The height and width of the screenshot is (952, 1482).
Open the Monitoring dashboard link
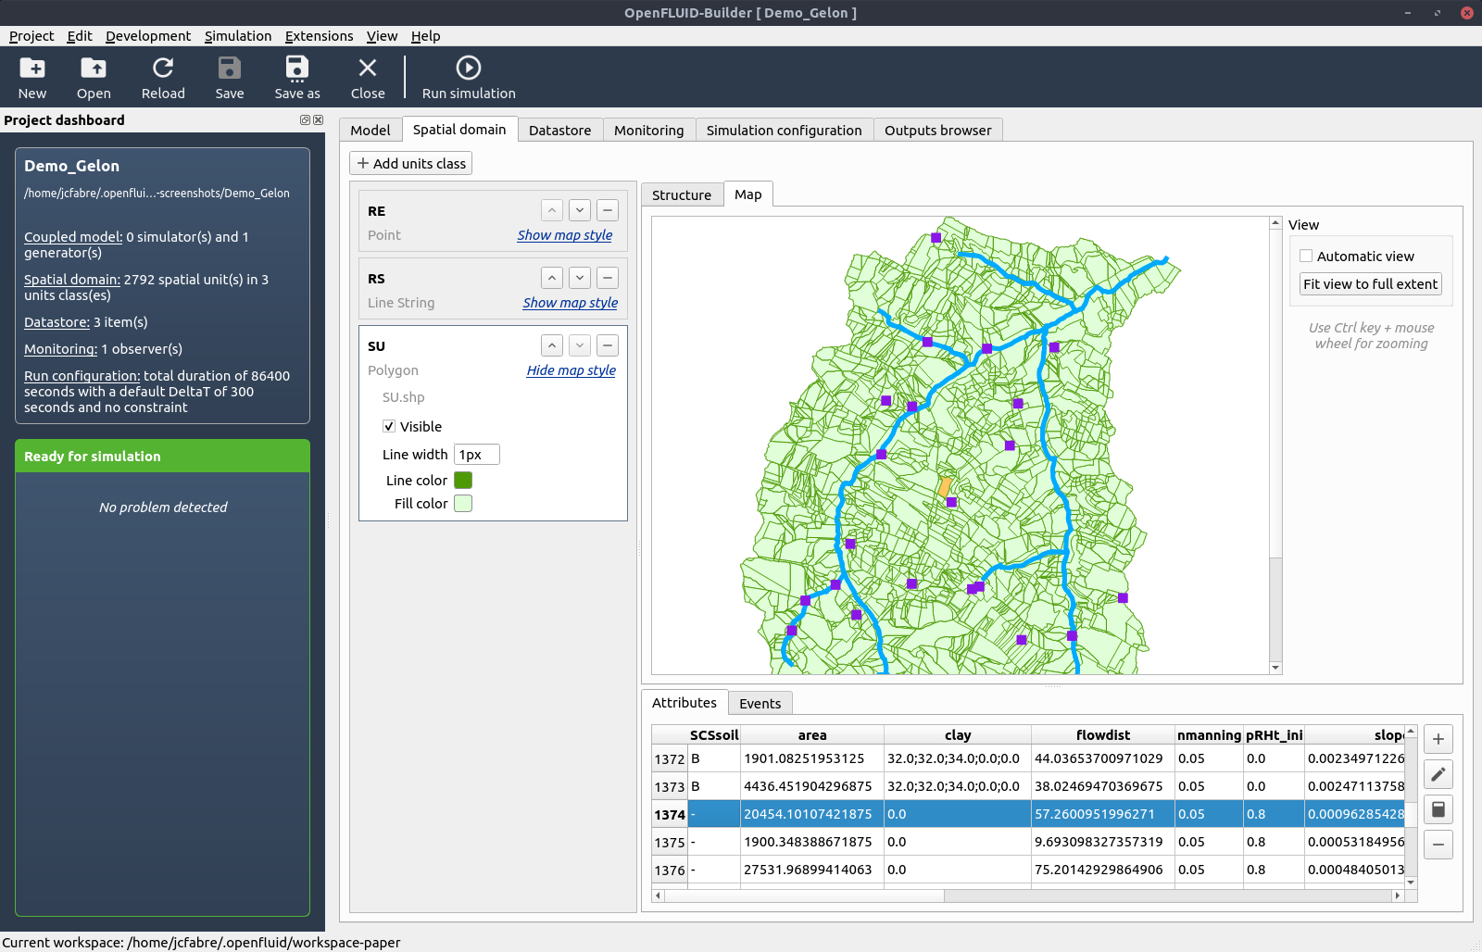click(x=60, y=349)
